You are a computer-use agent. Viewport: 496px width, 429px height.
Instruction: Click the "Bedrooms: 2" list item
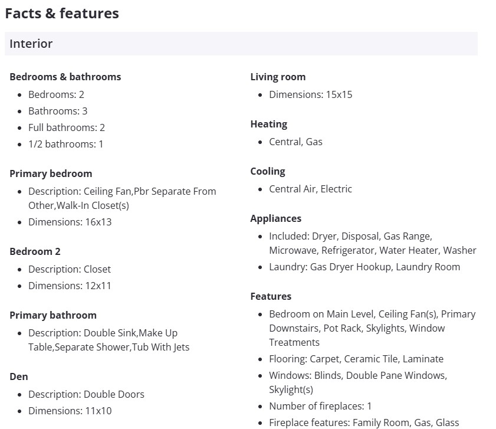point(56,94)
